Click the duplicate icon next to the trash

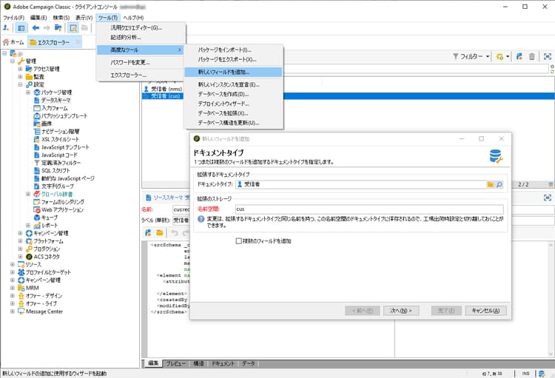[x=519, y=56]
